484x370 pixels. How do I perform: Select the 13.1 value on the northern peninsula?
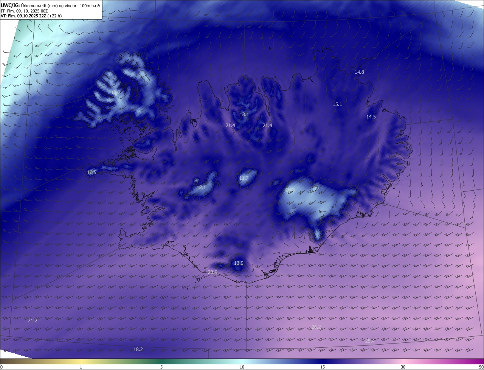coord(244,114)
